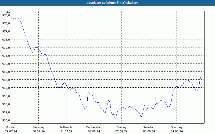
Task: Select the 964,0 y-axis value
Action: pos(6,112)
